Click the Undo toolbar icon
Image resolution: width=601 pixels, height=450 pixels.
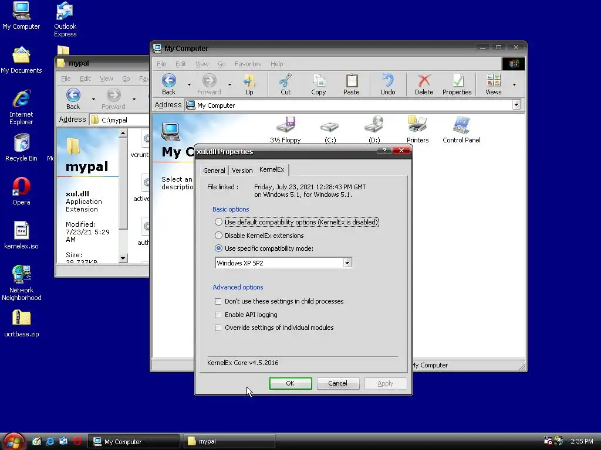(x=387, y=84)
